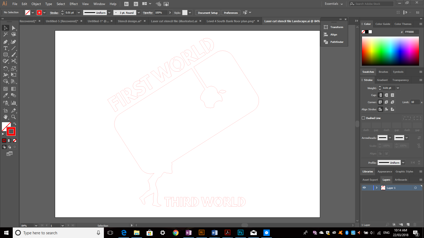Open the Object menu

(x=36, y=4)
